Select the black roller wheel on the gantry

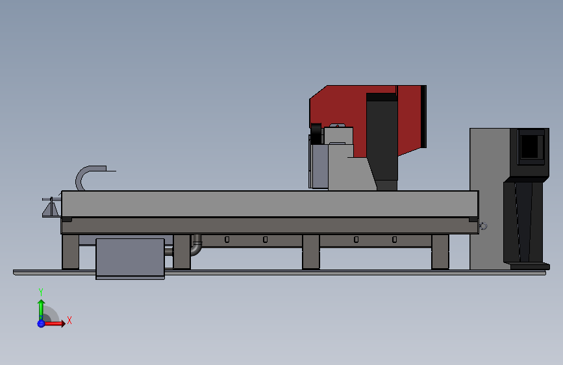click(x=316, y=134)
